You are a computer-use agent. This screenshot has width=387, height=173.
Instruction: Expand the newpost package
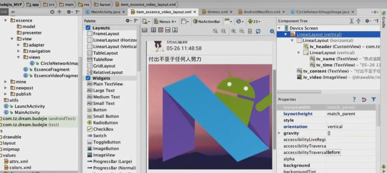click(5, 88)
